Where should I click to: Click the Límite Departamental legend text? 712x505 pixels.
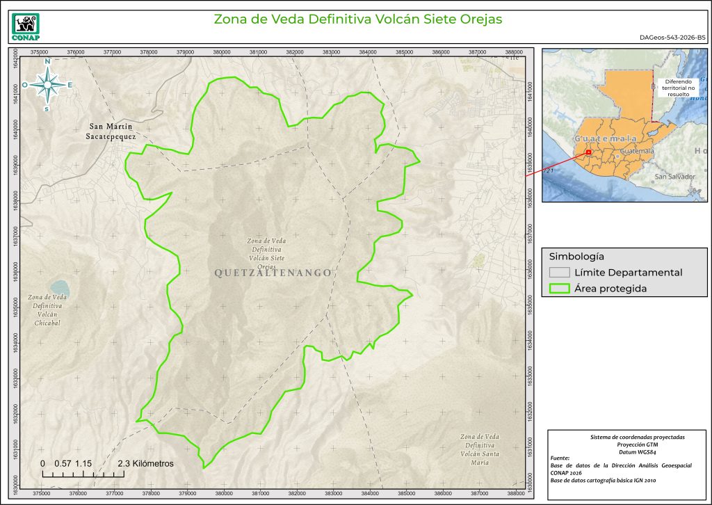(x=628, y=273)
